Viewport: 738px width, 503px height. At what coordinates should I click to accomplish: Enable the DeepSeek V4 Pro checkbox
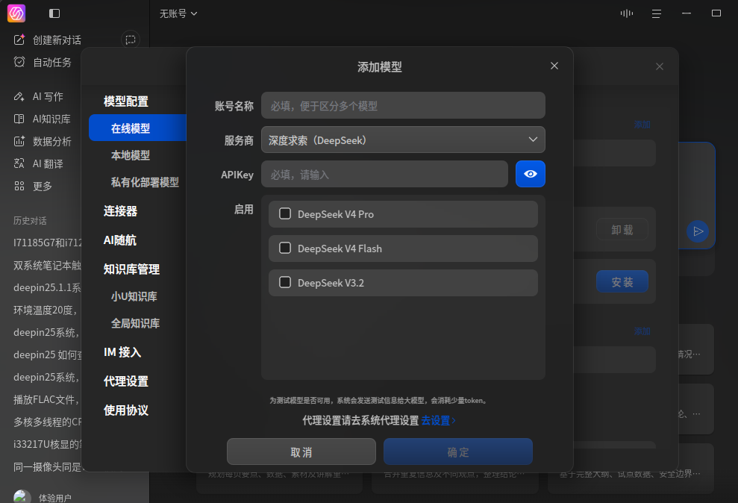[x=285, y=214]
